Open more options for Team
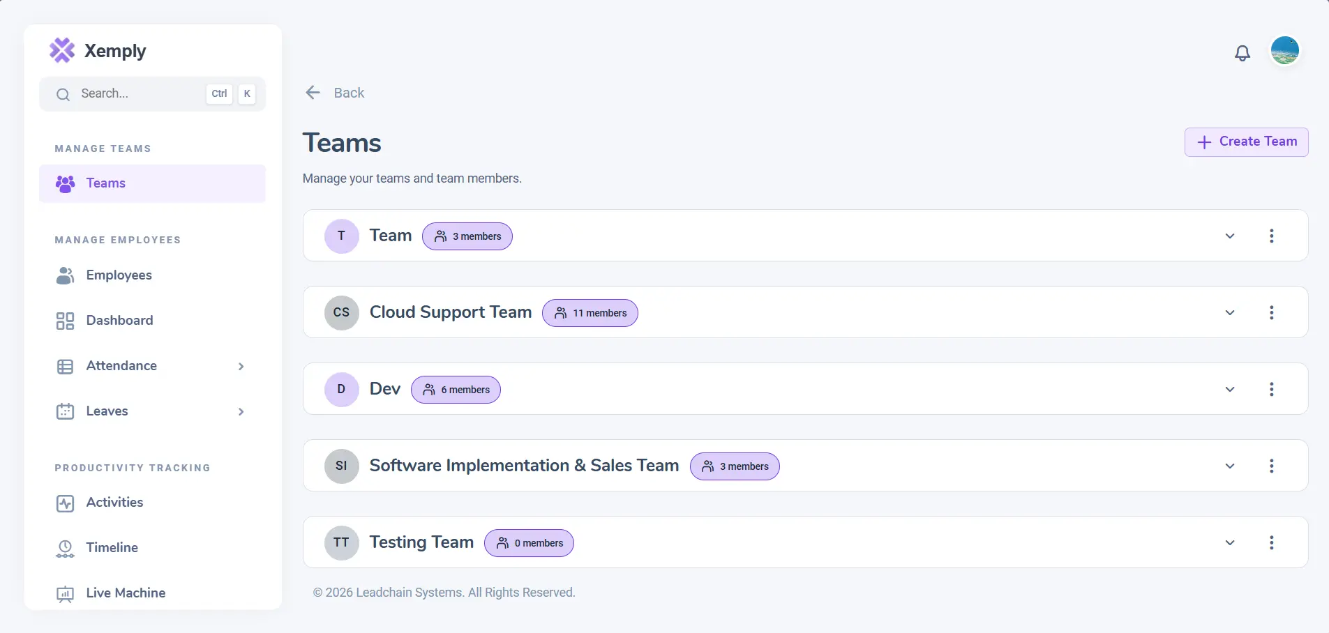 1272,236
